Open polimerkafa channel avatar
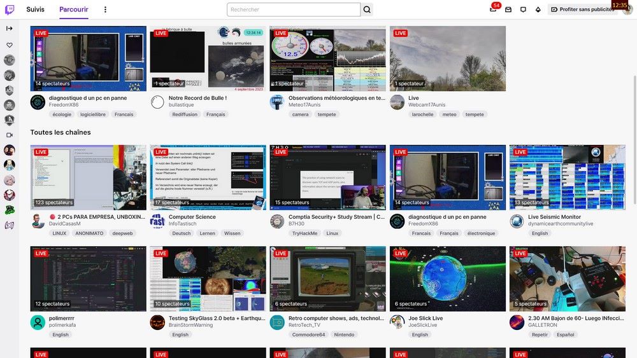This screenshot has width=637, height=358. pyautogui.click(x=38, y=322)
